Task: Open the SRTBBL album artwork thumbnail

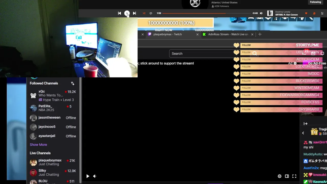Action: coord(270,13)
